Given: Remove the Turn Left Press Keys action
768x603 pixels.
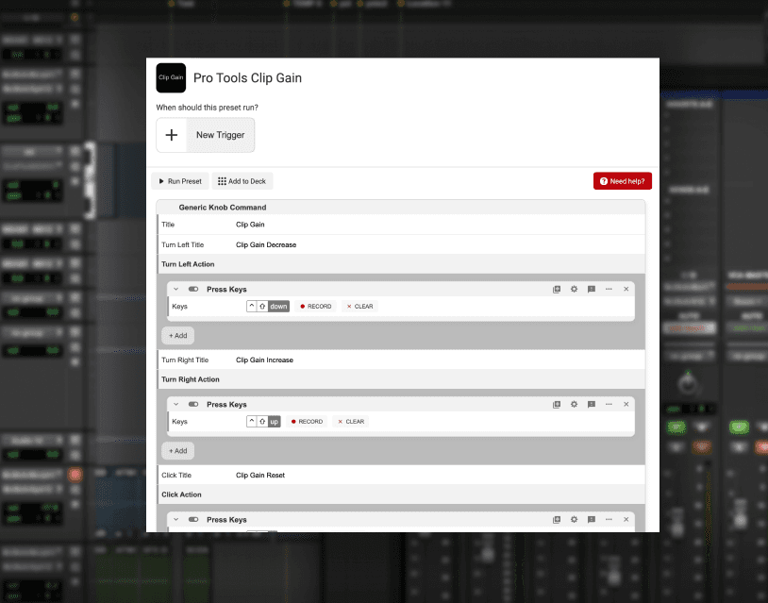Looking at the screenshot, I should point(626,289).
